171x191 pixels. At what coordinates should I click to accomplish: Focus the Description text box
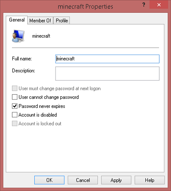point(107,74)
